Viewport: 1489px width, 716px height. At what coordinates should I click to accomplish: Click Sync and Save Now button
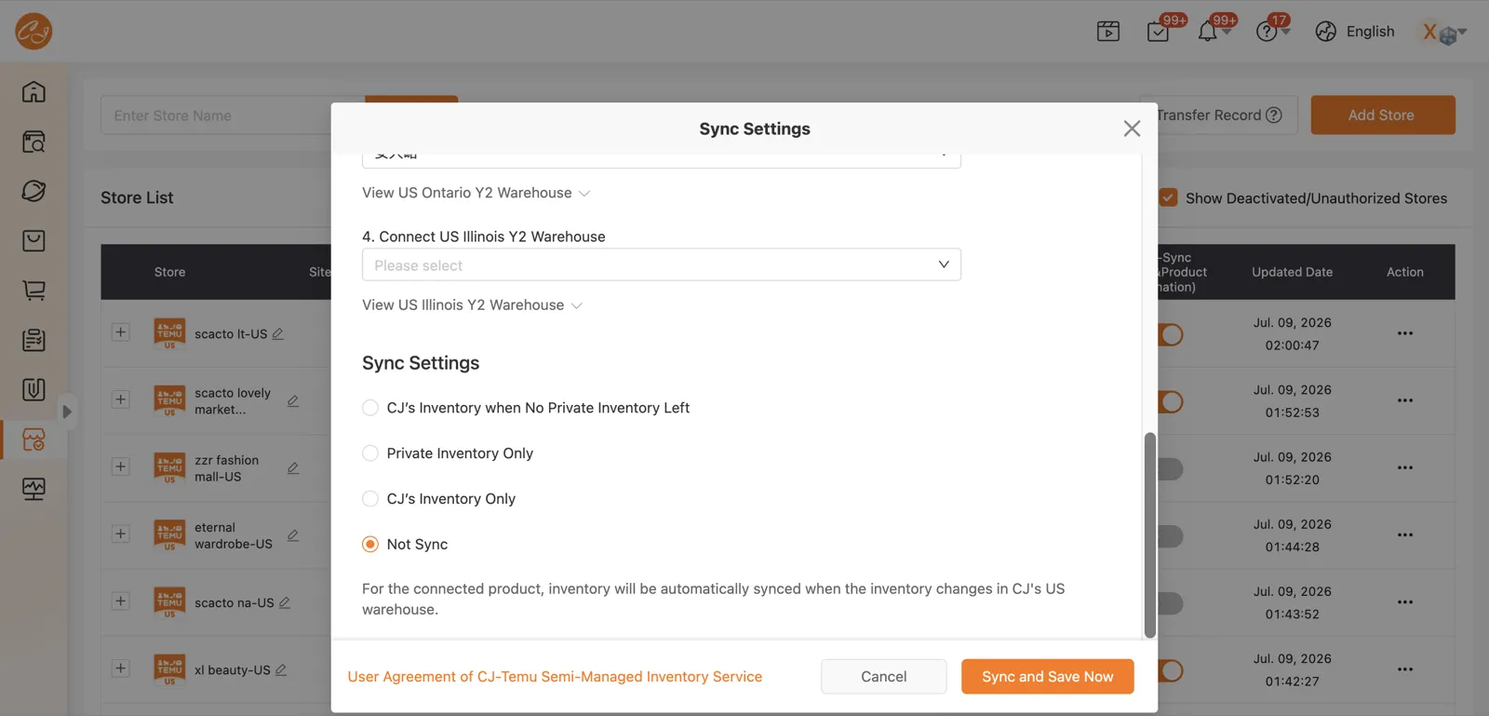click(1048, 677)
